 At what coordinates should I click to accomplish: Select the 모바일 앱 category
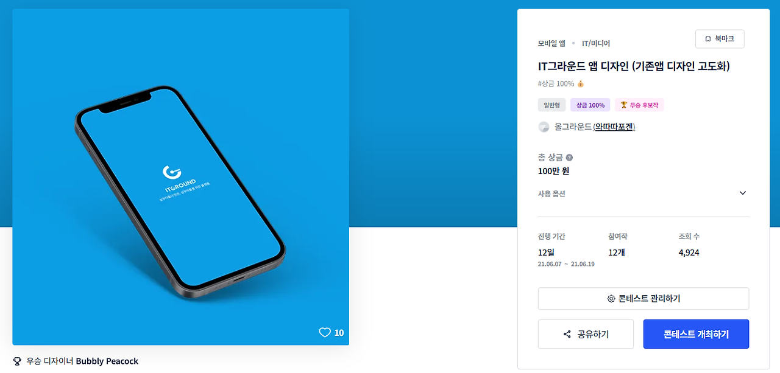551,43
